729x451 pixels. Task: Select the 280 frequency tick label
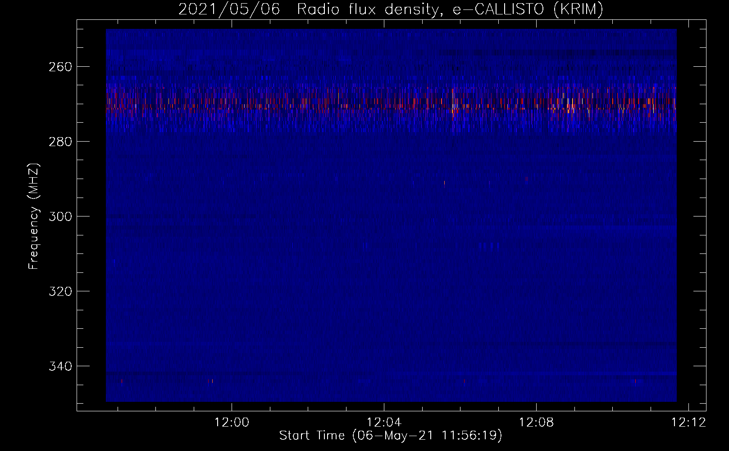coord(60,142)
